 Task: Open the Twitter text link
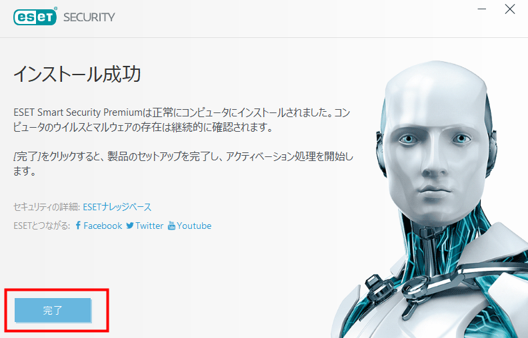click(x=149, y=226)
